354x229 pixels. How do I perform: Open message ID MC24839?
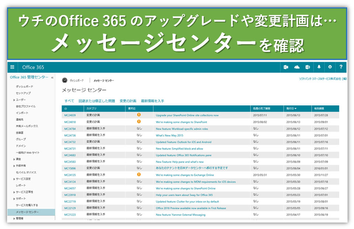(70, 115)
